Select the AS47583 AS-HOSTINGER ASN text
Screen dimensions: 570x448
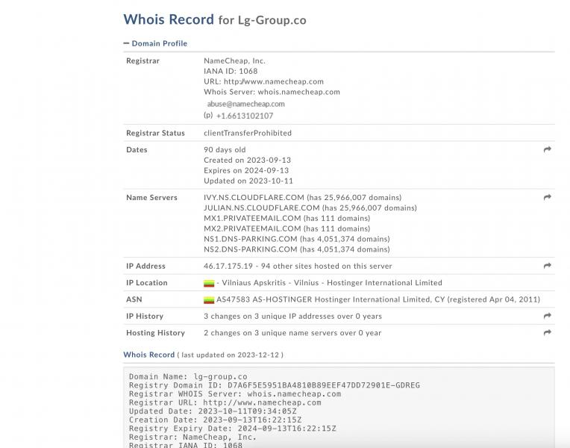click(x=378, y=299)
